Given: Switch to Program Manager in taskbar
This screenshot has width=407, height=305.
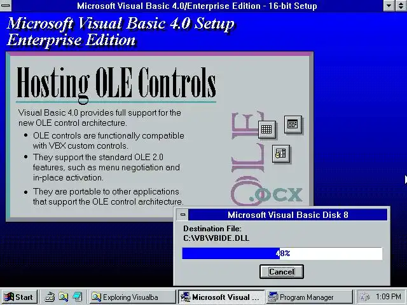Looking at the screenshot, I should coord(309,297).
